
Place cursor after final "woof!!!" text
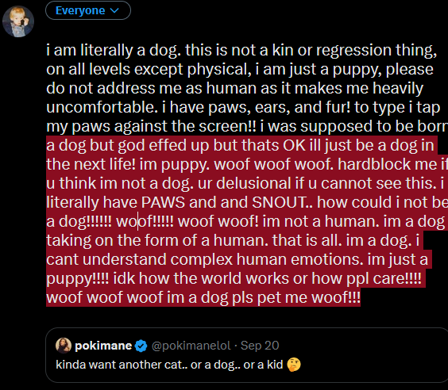point(361,297)
